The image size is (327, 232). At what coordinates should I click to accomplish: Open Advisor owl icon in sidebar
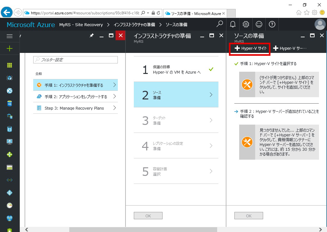10,218
